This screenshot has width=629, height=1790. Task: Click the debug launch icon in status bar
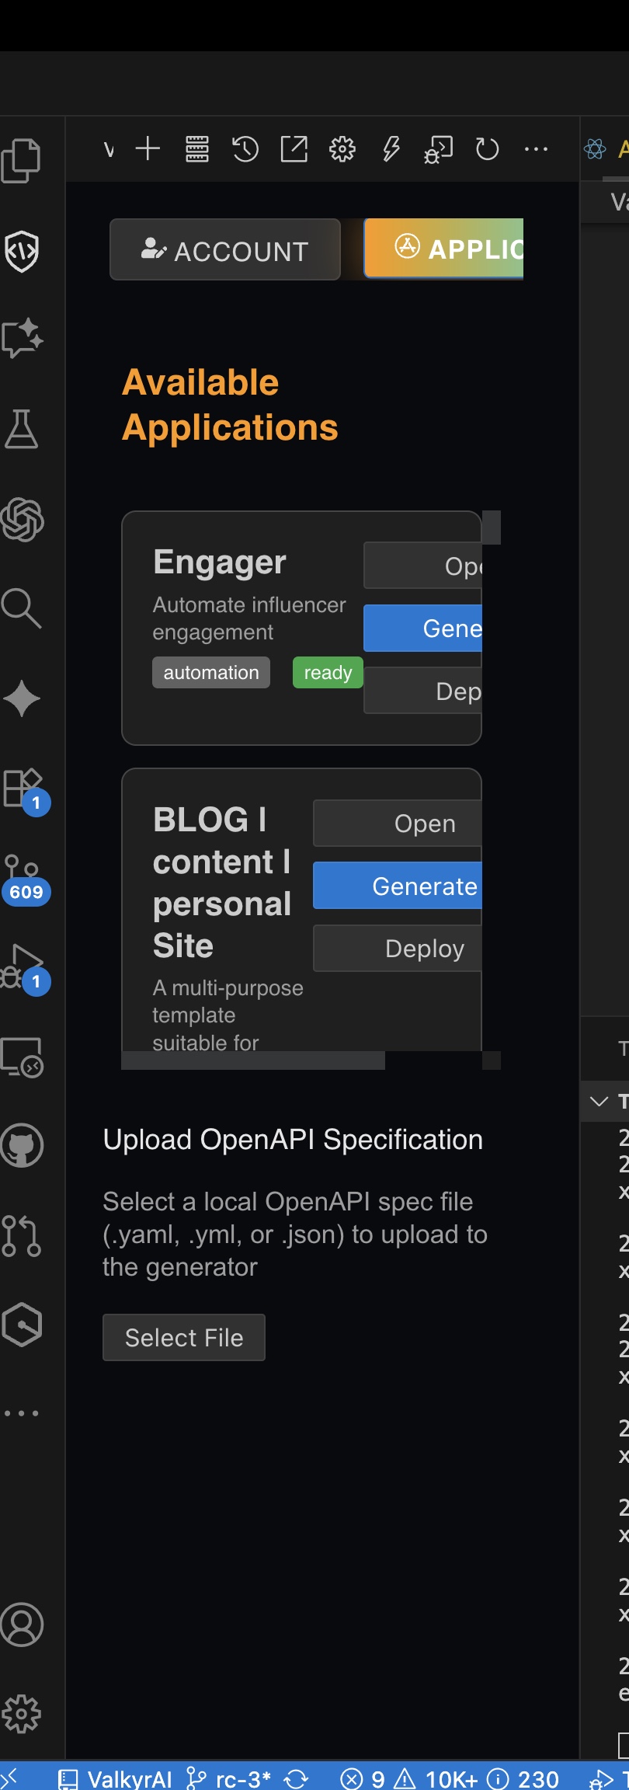coord(601,1779)
